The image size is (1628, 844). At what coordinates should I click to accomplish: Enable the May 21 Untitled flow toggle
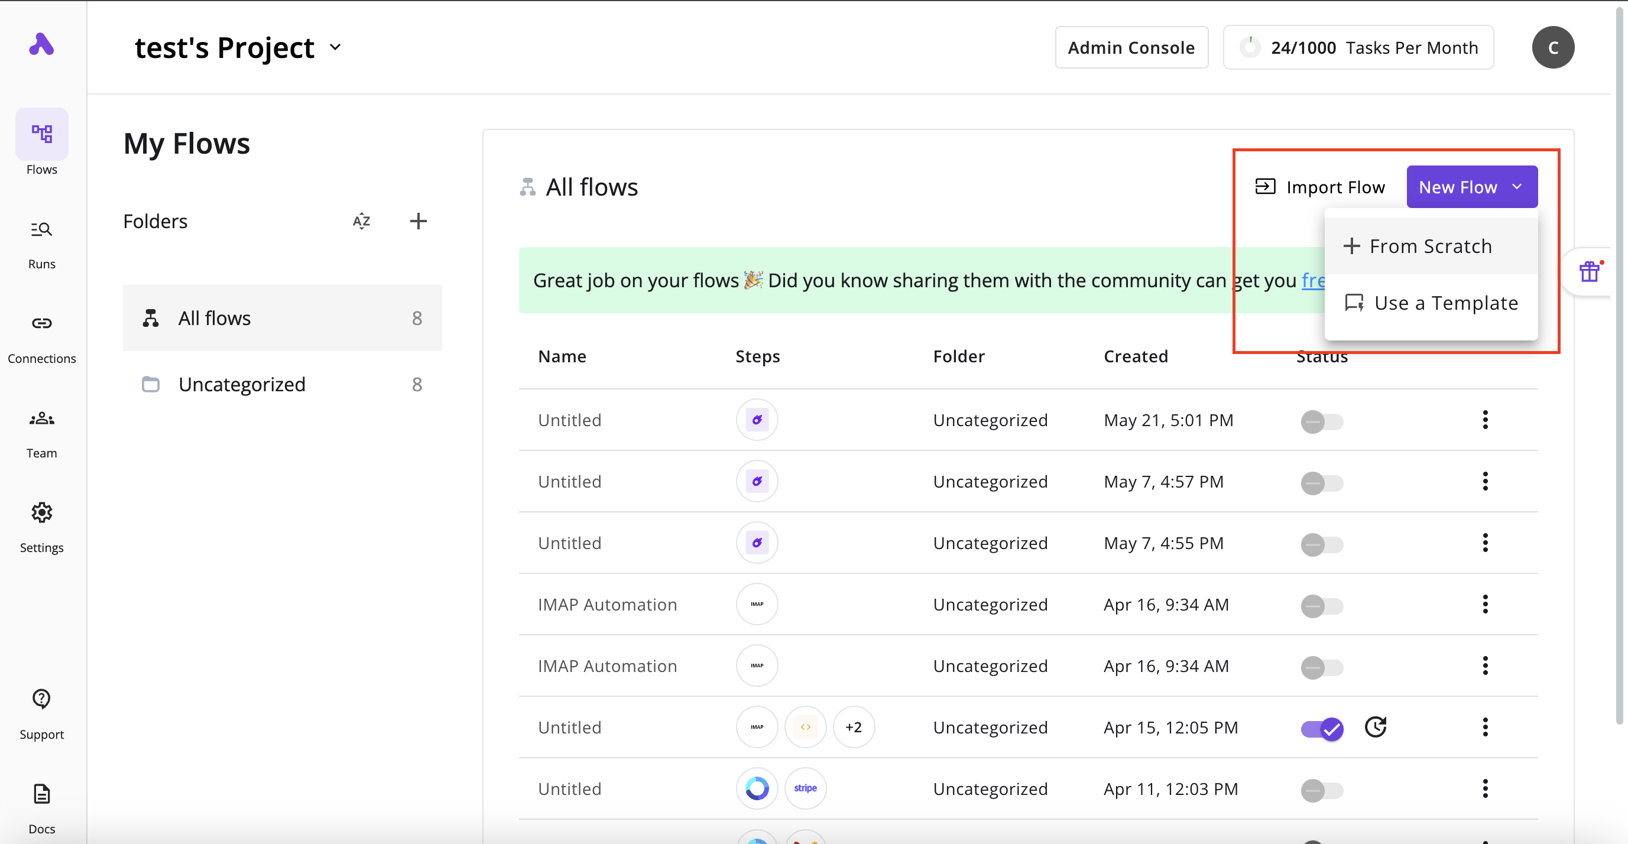click(1321, 421)
